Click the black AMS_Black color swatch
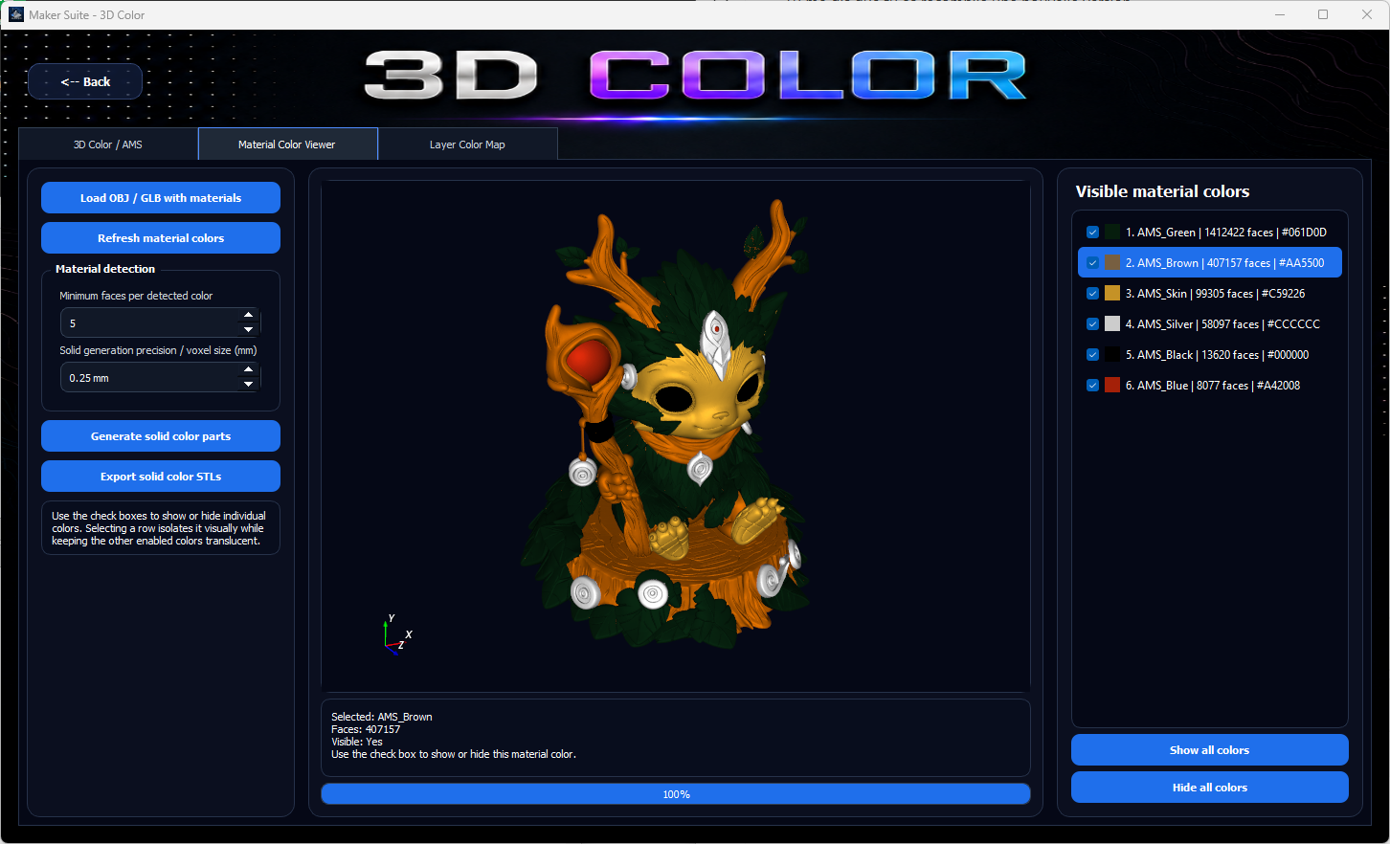 (x=1112, y=355)
